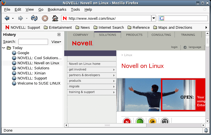This screenshot has height=135, width=211.
Task: Click the gray circular product icon
Action: 165,121
